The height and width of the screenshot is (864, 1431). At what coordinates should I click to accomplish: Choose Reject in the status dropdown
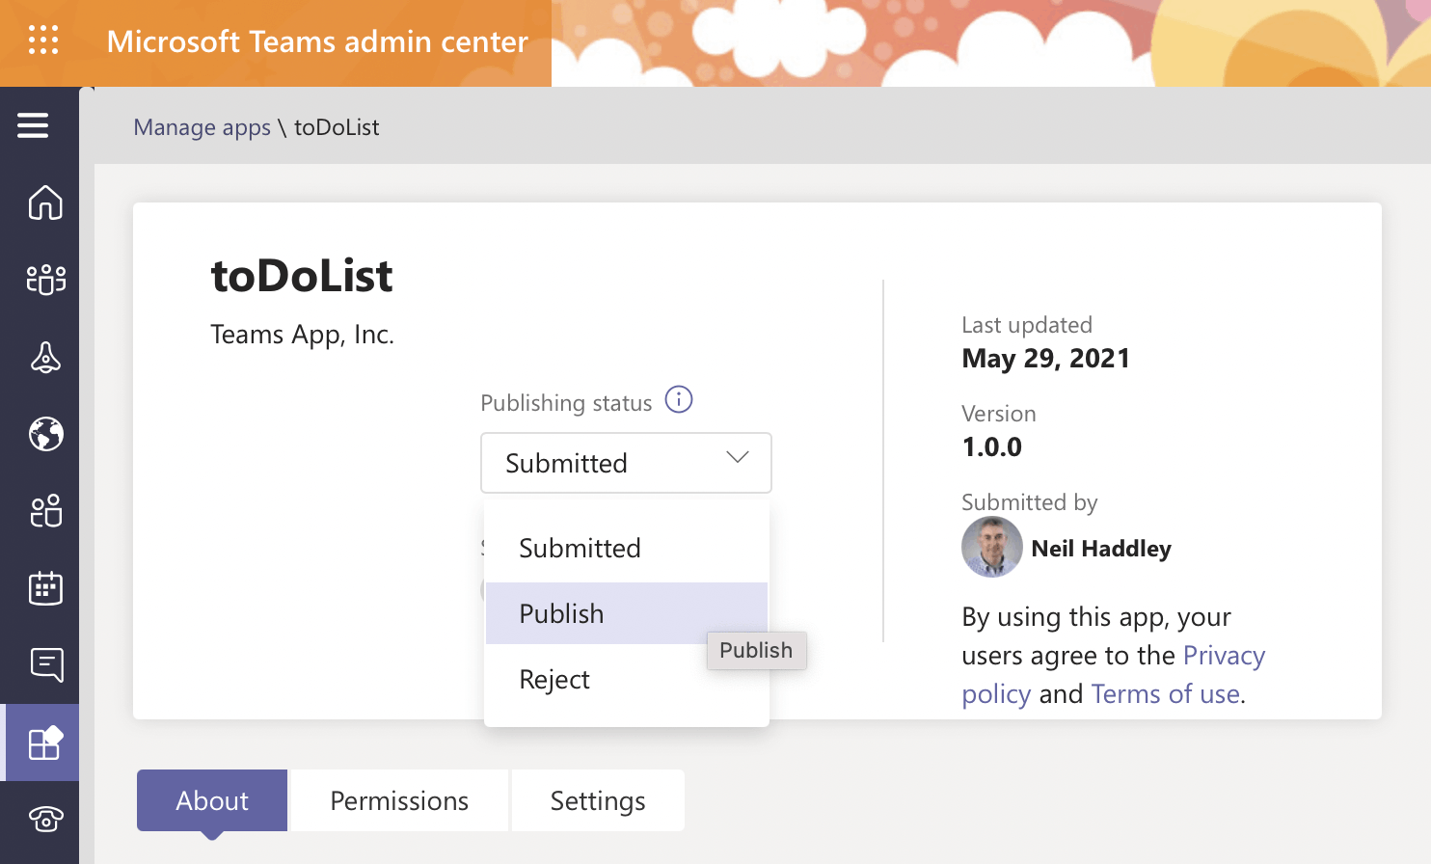click(554, 680)
